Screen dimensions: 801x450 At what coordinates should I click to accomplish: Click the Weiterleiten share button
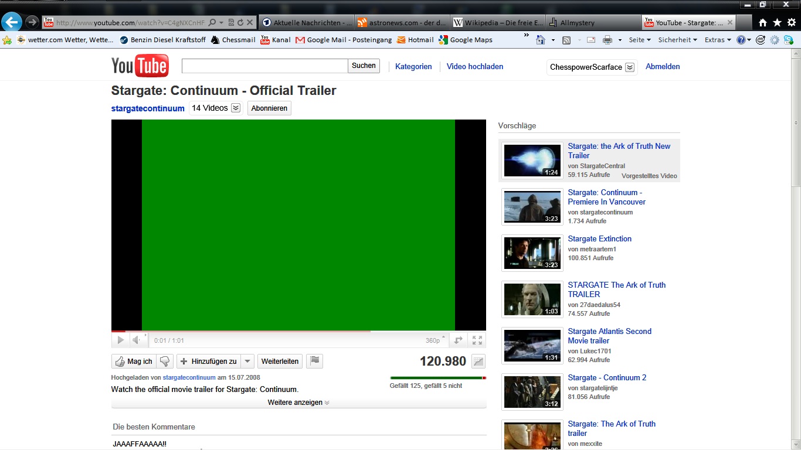280,362
